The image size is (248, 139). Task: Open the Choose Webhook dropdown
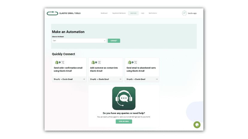[79, 41]
